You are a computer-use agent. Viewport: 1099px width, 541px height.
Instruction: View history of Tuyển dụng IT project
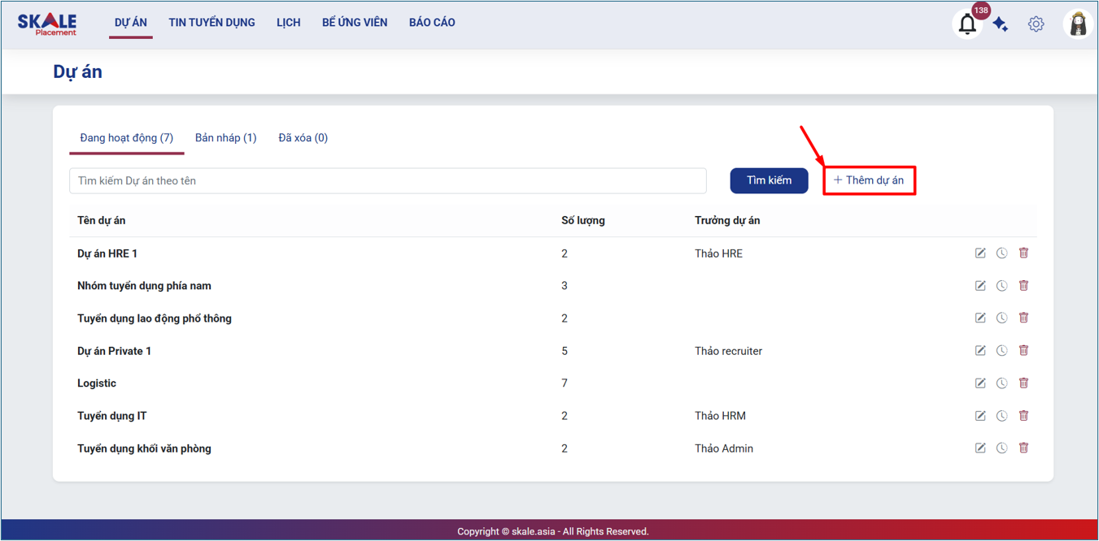click(x=1001, y=416)
